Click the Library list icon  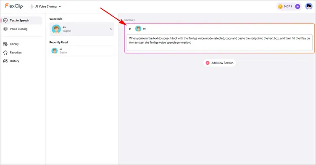point(5,44)
